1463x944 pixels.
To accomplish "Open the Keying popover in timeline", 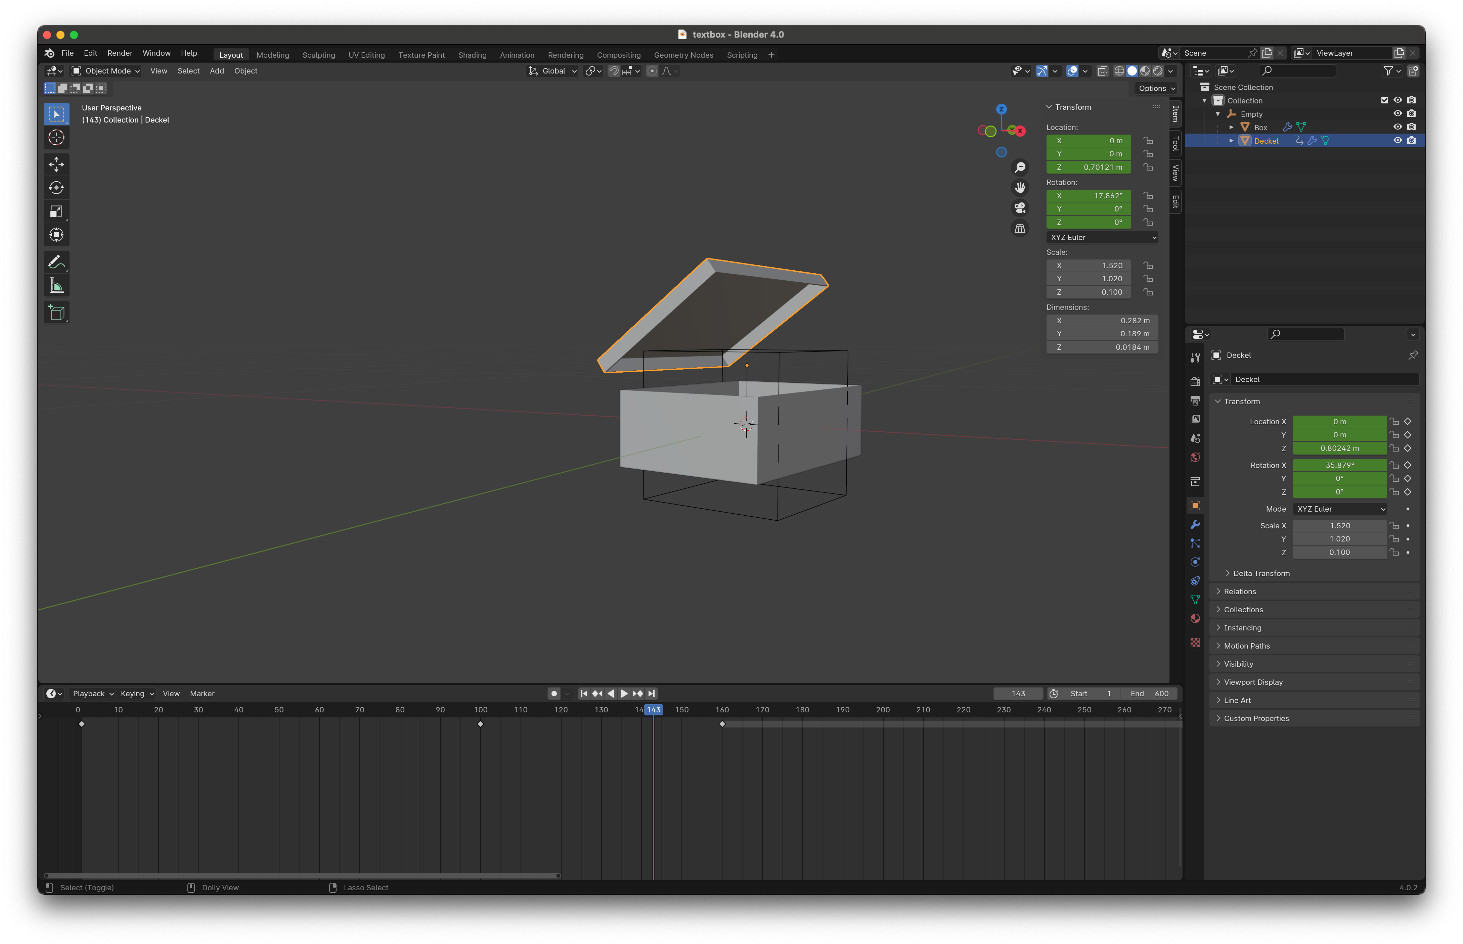I will (x=137, y=693).
